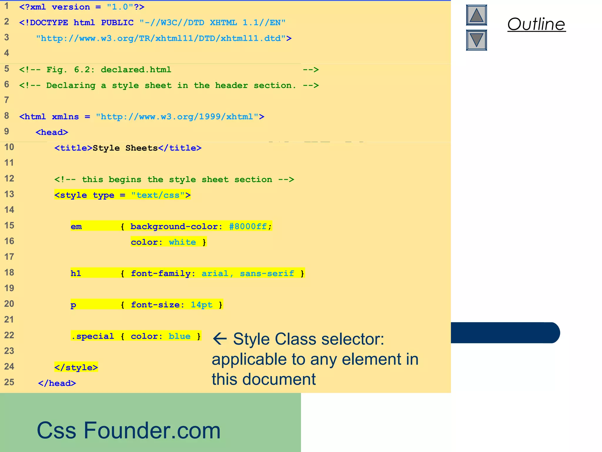The height and width of the screenshot is (452, 602).
Task: Click the DOCTYPE html PUBLIC line
Action: [x=152, y=23]
